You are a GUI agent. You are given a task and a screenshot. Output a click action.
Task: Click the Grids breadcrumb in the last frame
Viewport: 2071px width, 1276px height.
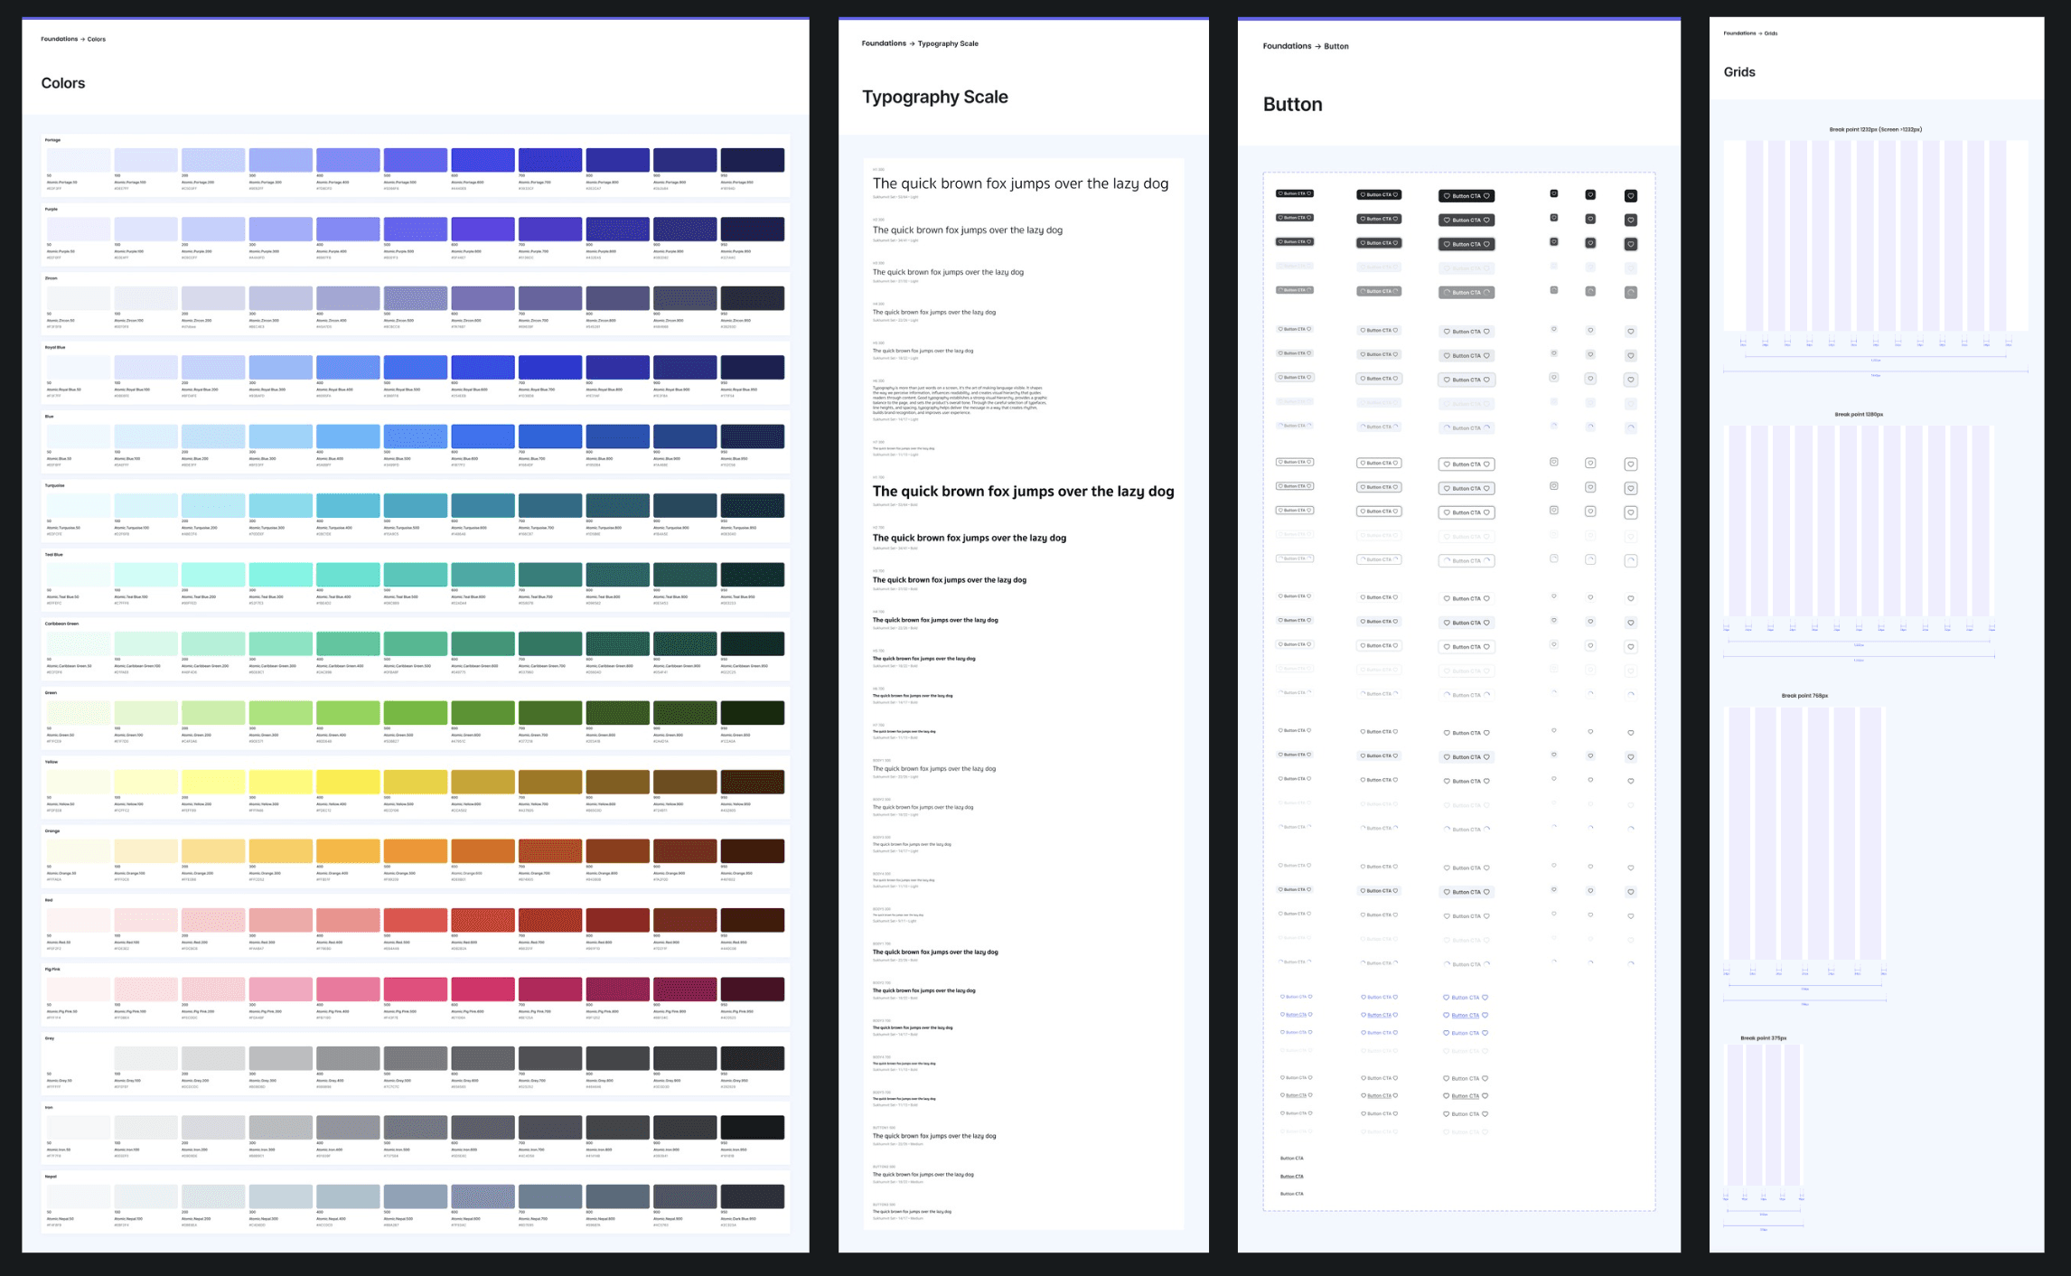tap(1771, 33)
